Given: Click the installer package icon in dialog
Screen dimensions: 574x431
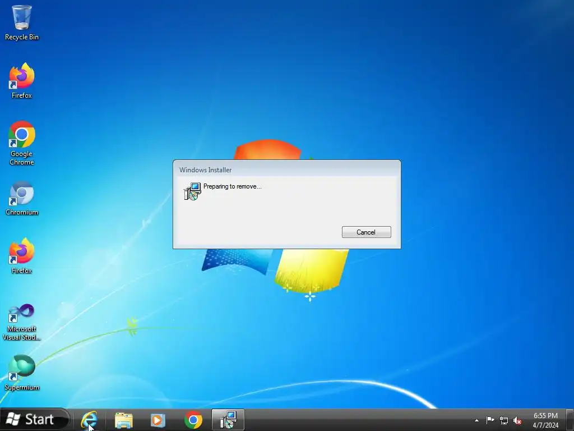Looking at the screenshot, I should coord(193,191).
